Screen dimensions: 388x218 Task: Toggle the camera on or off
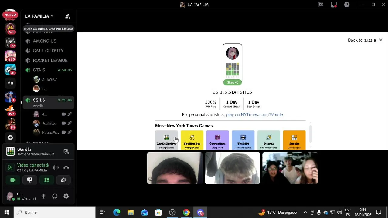(x=13, y=180)
